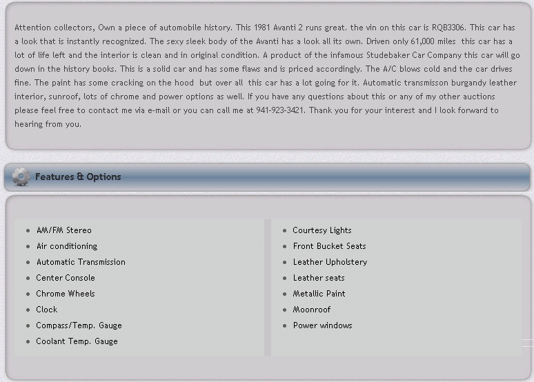Image resolution: width=534 pixels, height=382 pixels.
Task: Click the Front Bucket Seats item
Action: pos(329,246)
